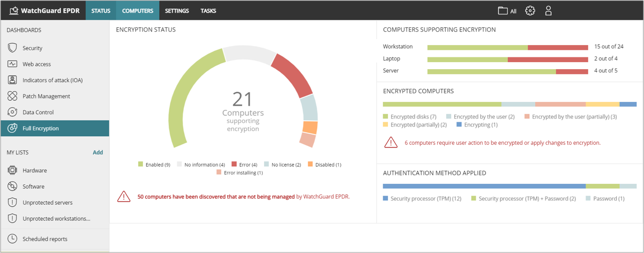Click the Security shield icon in sidebar
Screen dimensions: 644x253
[12, 48]
